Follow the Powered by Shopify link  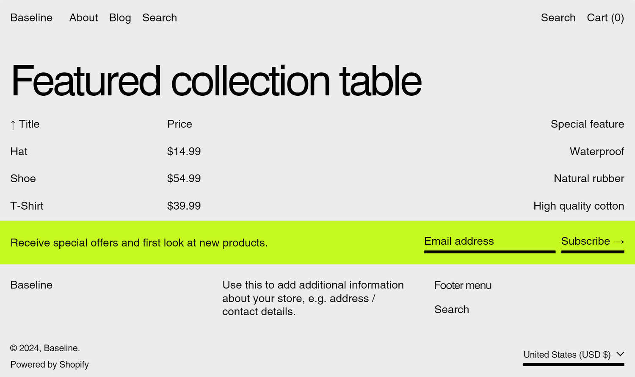(50, 365)
